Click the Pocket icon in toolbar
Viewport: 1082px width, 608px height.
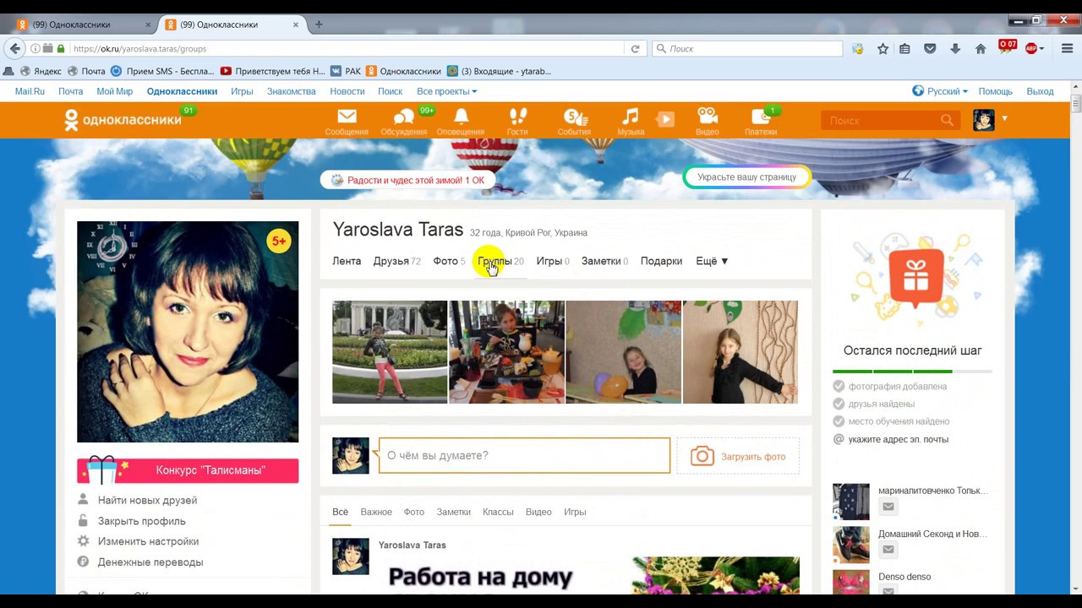coord(930,49)
